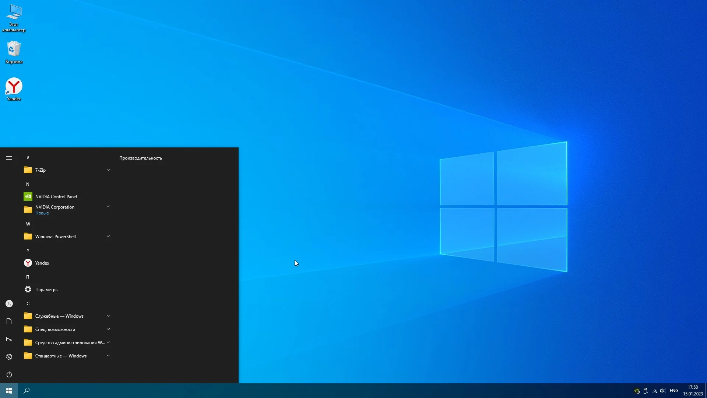This screenshot has width=707, height=398.
Task: Open Pictures icon in Start sidebar
Action: pos(9,339)
